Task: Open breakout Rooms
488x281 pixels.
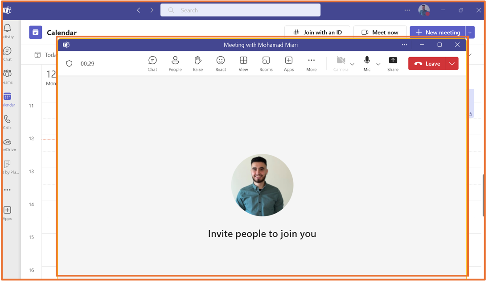Action: click(x=266, y=63)
